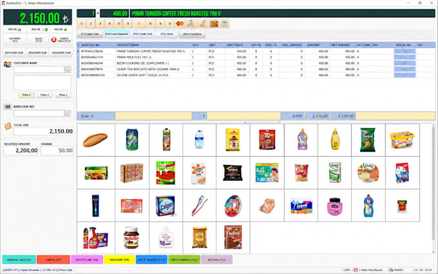The height and width of the screenshot is (274, 438).
Task: Sort by the Product Name column header
Action: 153,45
